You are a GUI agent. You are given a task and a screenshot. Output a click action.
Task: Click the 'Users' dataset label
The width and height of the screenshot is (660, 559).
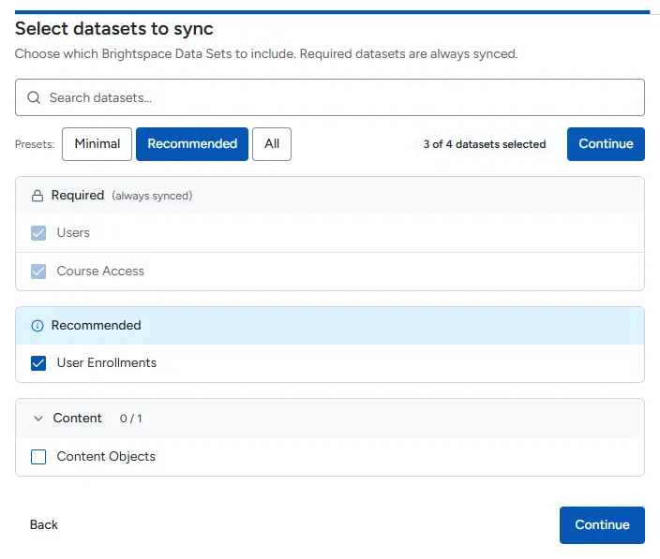[x=73, y=233]
